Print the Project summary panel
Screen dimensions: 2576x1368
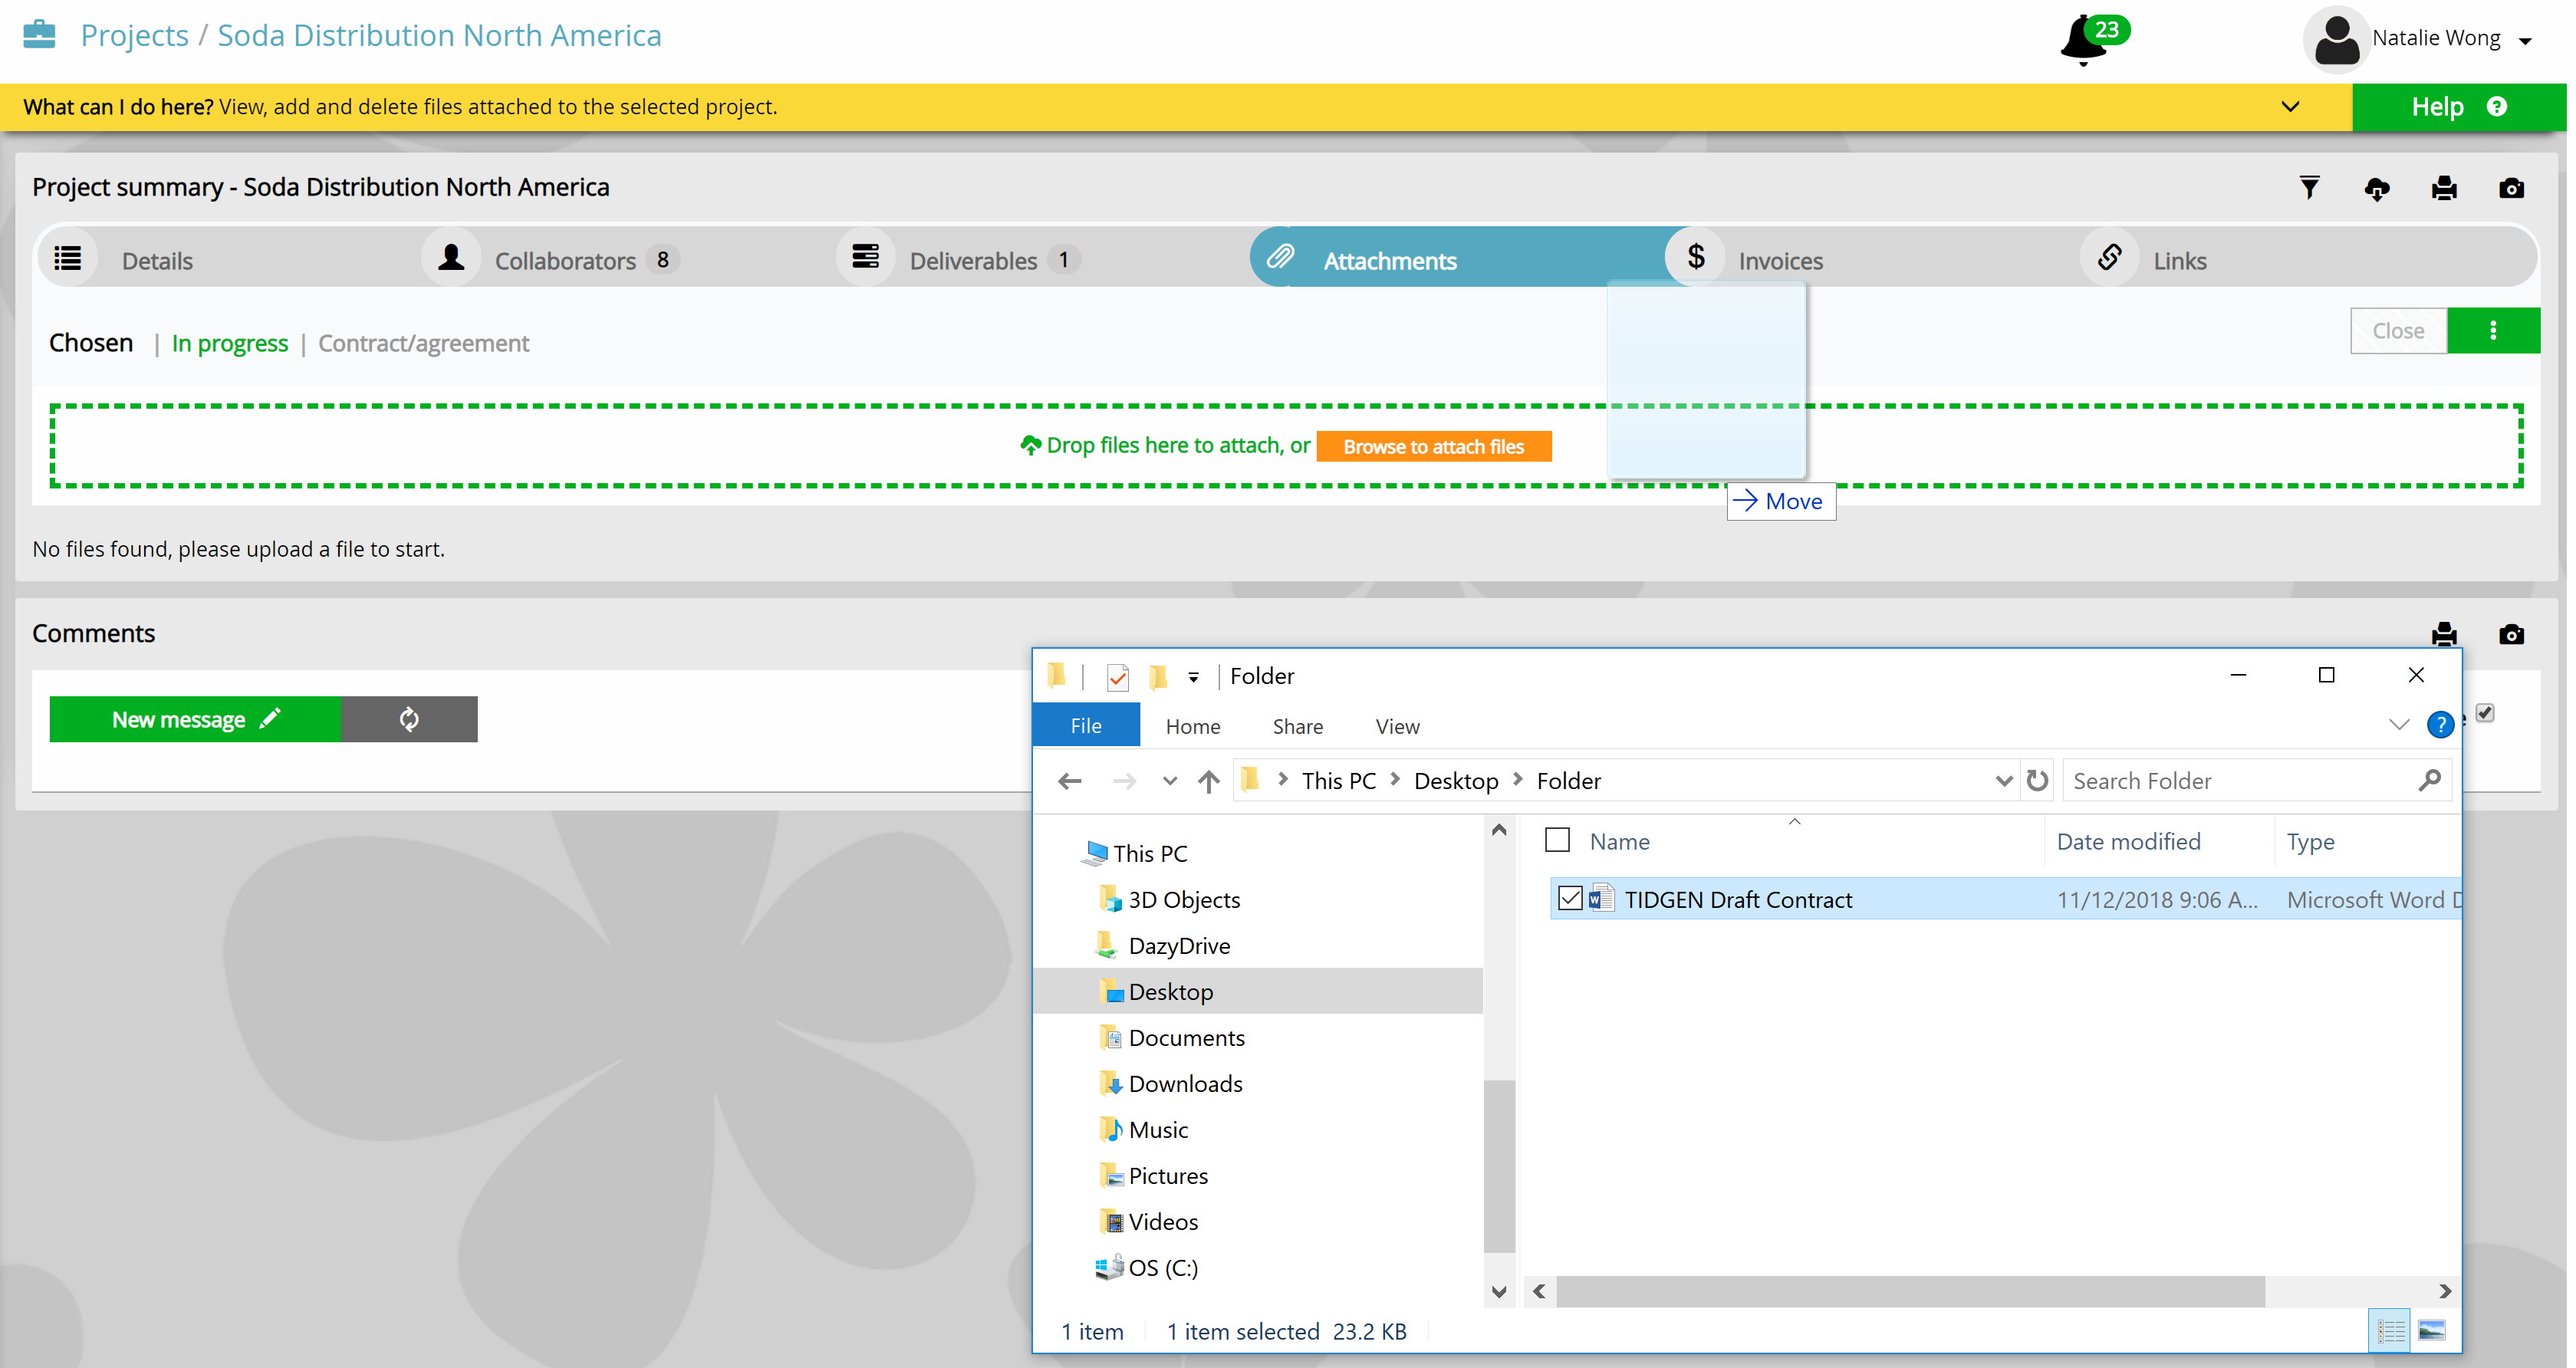2444,188
